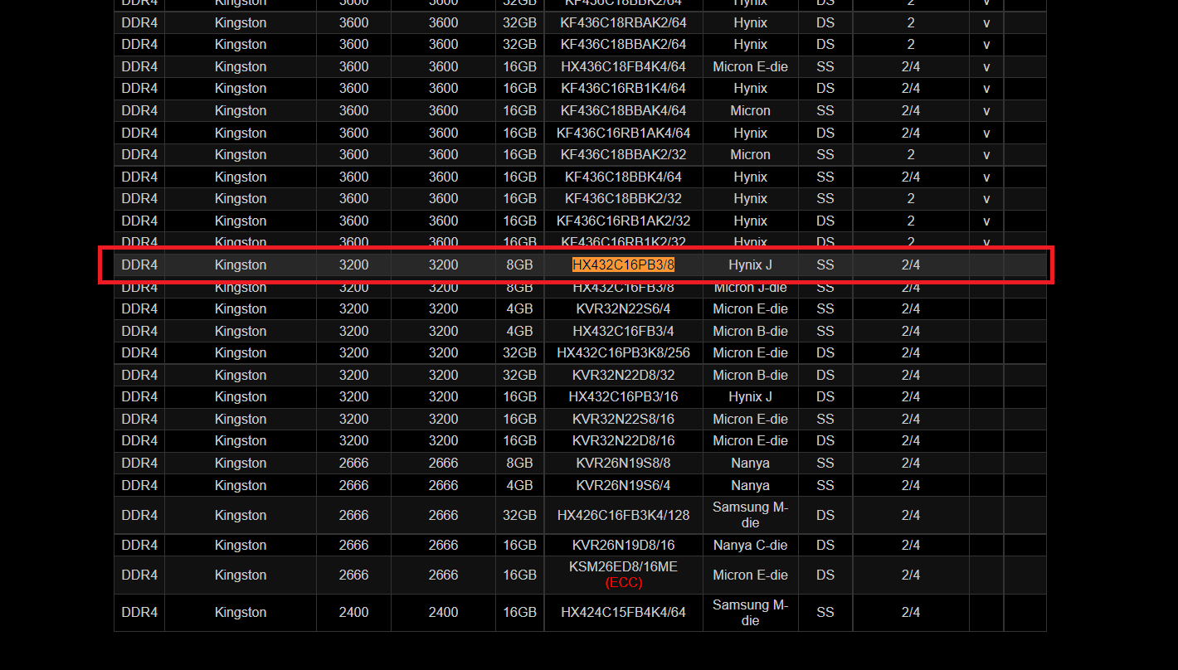1178x670 pixels.
Task: Click Hynix J in the highlighted HX432C16PB3/8 row
Action: pyautogui.click(x=750, y=265)
